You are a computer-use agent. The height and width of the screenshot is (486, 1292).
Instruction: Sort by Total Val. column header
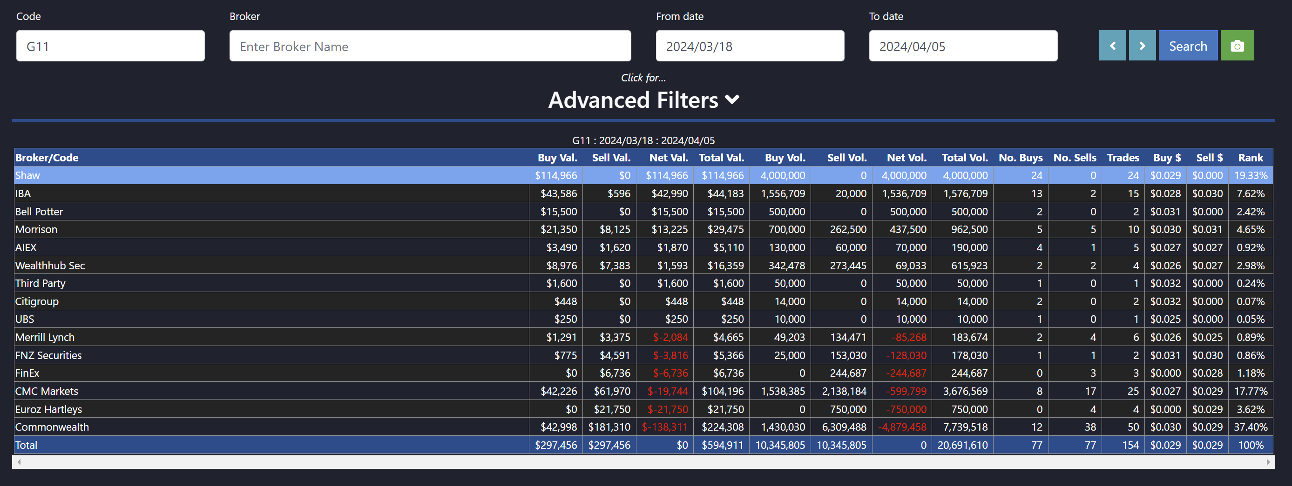[721, 157]
